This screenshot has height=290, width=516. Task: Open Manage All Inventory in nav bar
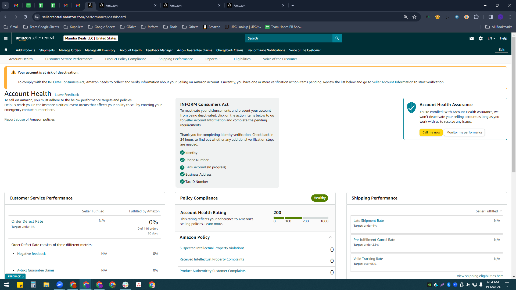click(x=100, y=50)
